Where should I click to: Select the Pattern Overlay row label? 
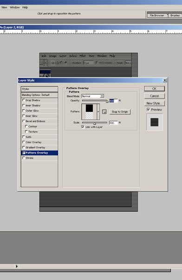(x=37, y=153)
